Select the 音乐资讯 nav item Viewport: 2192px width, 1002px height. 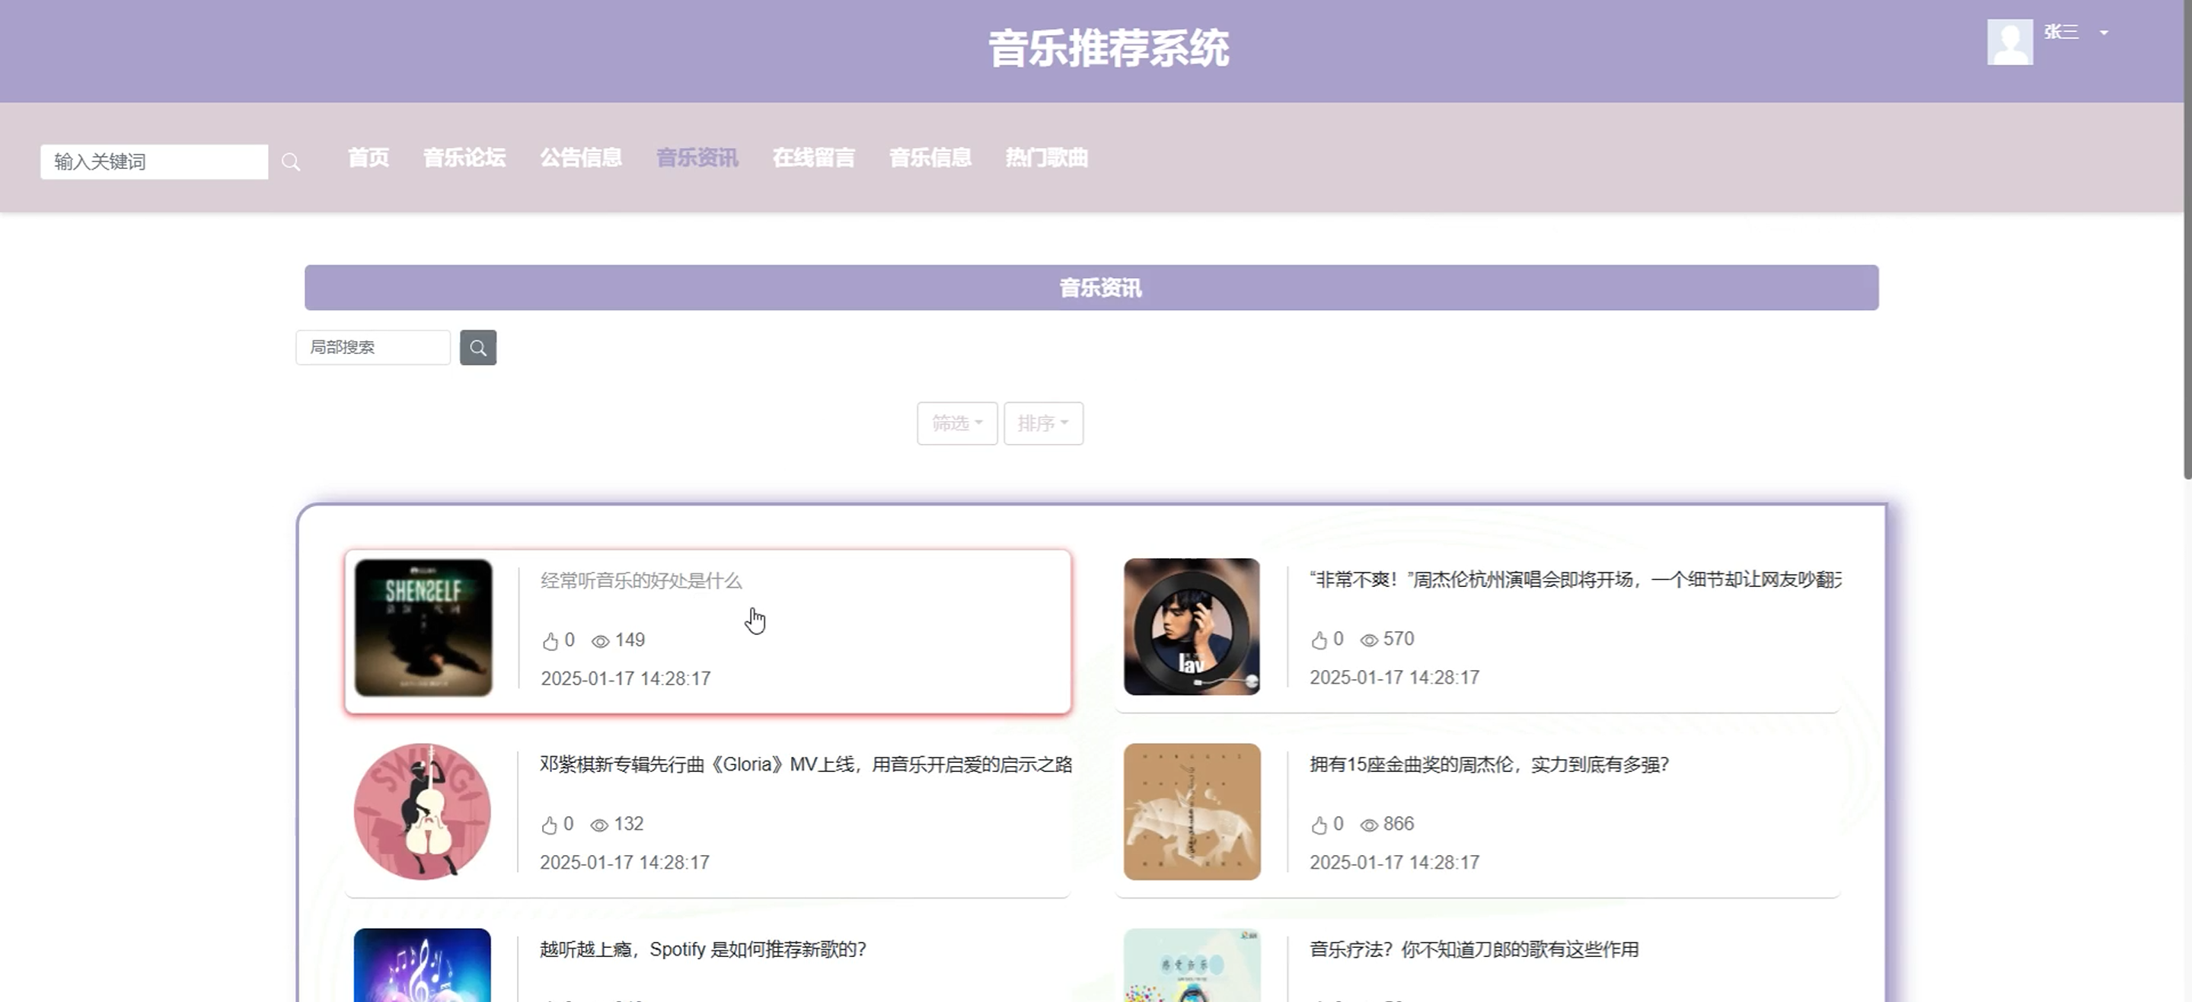[697, 158]
